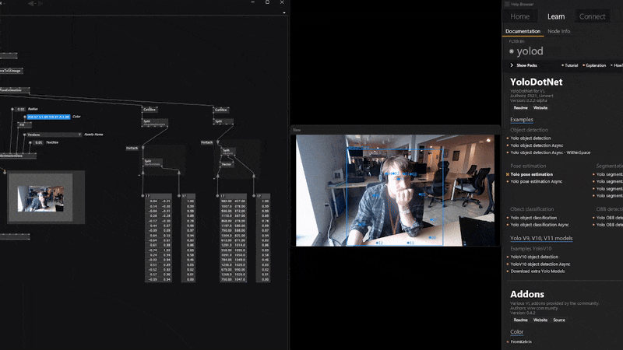Select the blue Color value IOBox
Viewport: 623px width, 350px height.
point(49,117)
